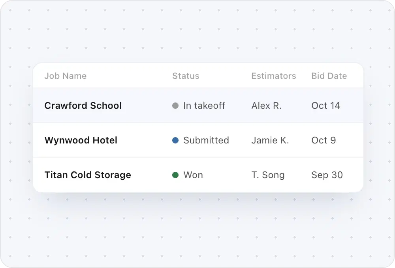Click the Oct 14 bid date
This screenshot has height=268, width=395.
(326, 106)
